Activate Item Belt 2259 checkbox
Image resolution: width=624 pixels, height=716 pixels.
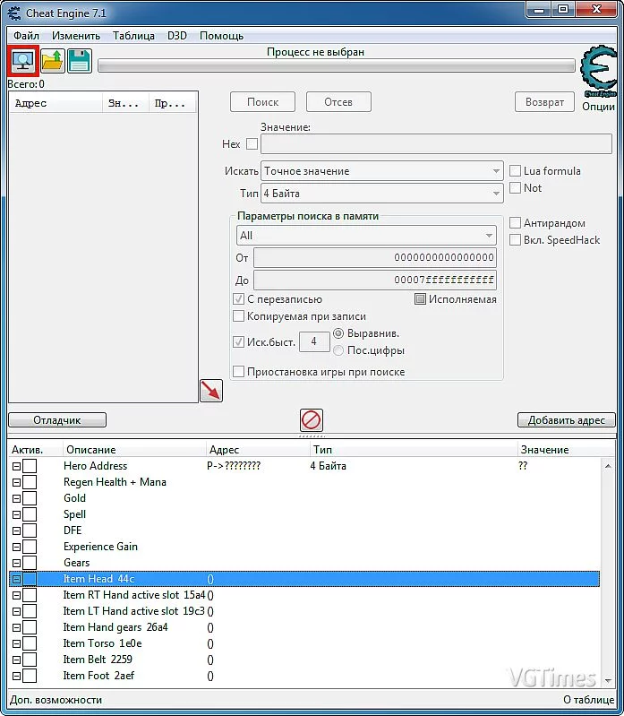click(30, 660)
